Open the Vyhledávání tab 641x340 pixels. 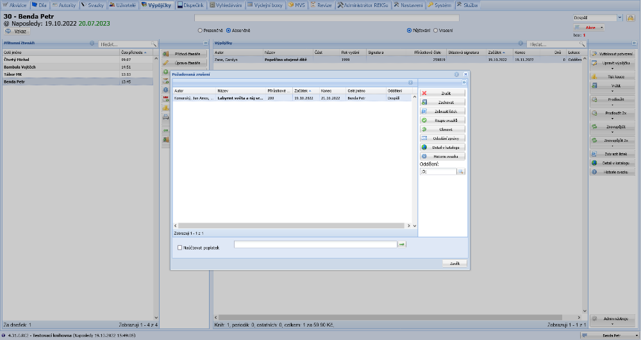(225, 4)
